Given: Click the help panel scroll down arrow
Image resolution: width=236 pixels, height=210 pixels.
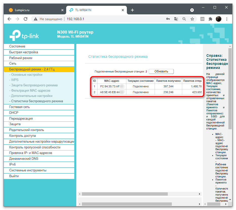Looking at the screenshot, I should (230, 200).
